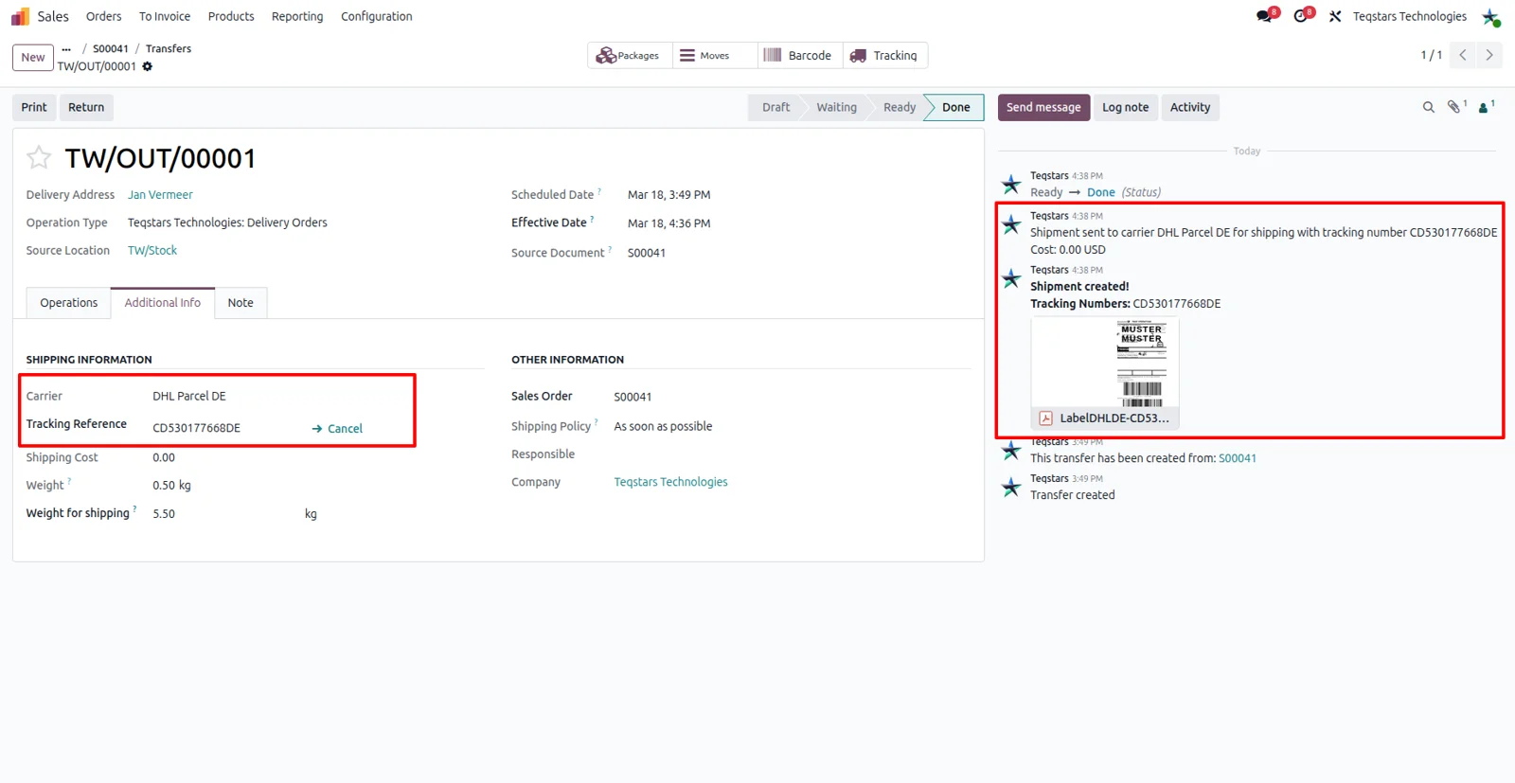Click the debug tools icon
This screenshot has height=783, width=1515.
click(1335, 16)
